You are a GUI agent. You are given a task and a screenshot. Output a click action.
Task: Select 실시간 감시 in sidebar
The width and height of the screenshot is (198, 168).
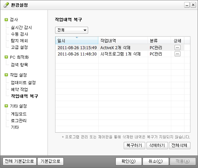[21, 28]
